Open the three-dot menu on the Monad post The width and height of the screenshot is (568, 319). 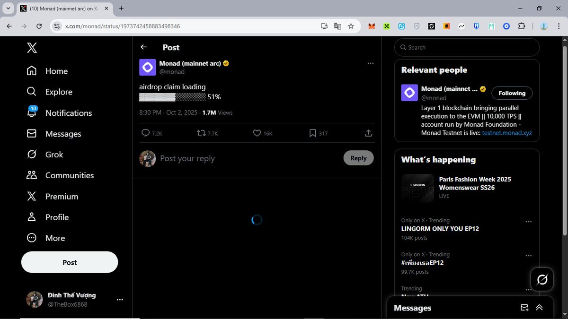[x=371, y=63]
